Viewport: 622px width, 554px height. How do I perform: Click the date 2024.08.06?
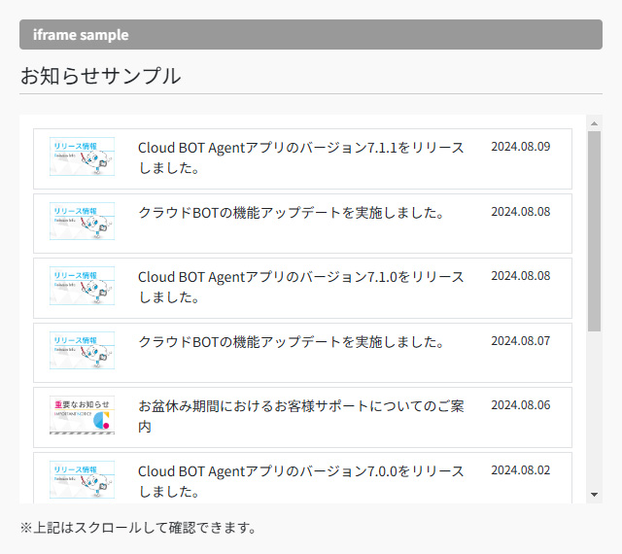coord(521,405)
